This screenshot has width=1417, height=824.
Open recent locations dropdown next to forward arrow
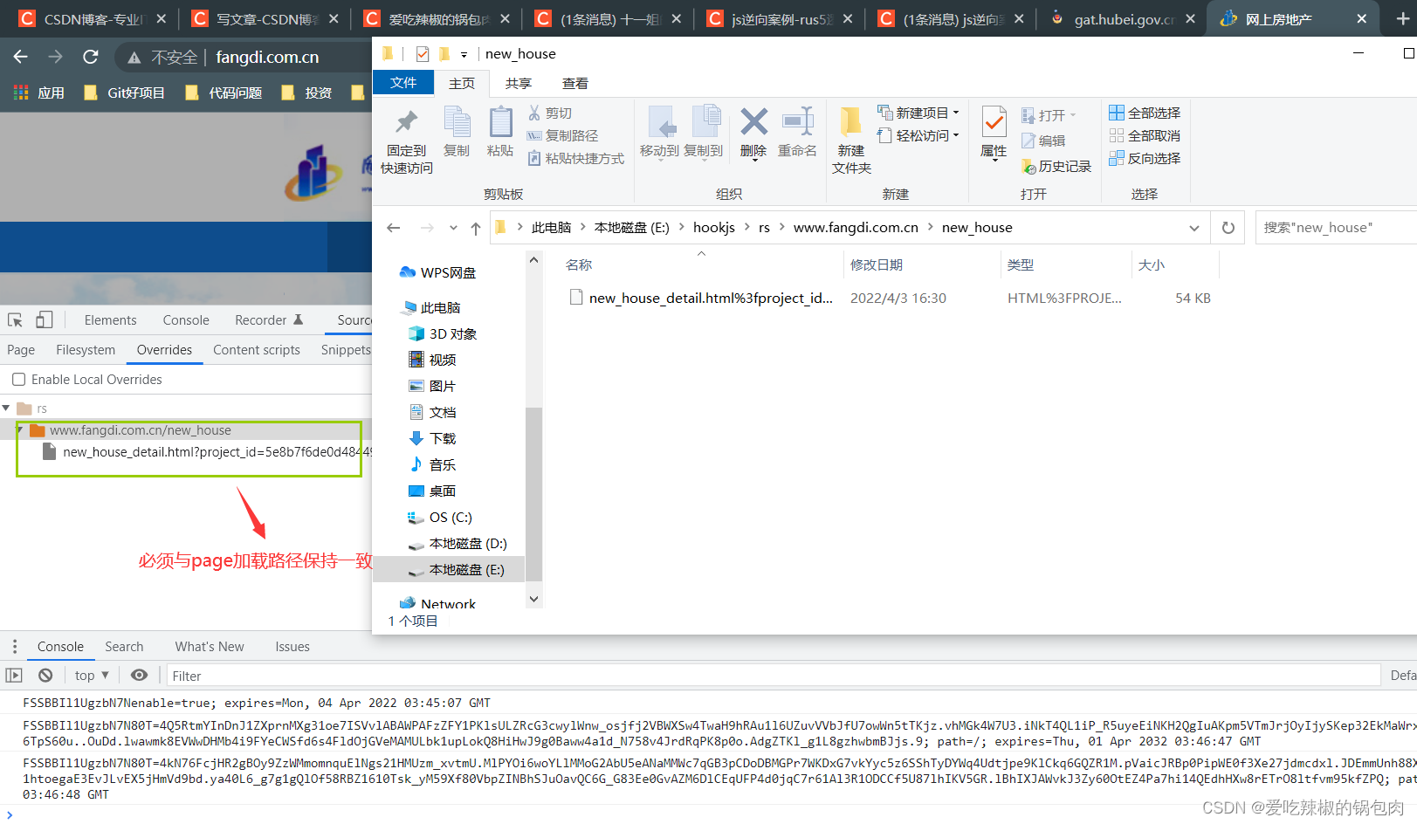pyautogui.click(x=453, y=228)
